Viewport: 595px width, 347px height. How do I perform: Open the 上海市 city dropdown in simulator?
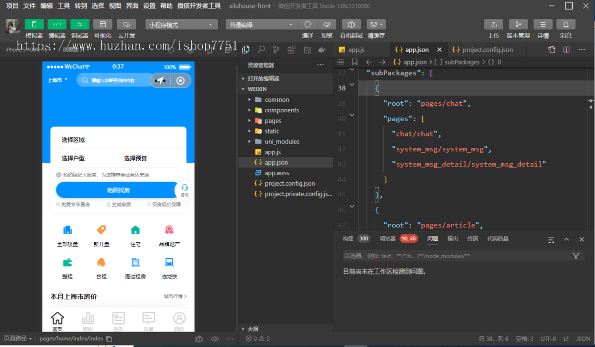(58, 80)
